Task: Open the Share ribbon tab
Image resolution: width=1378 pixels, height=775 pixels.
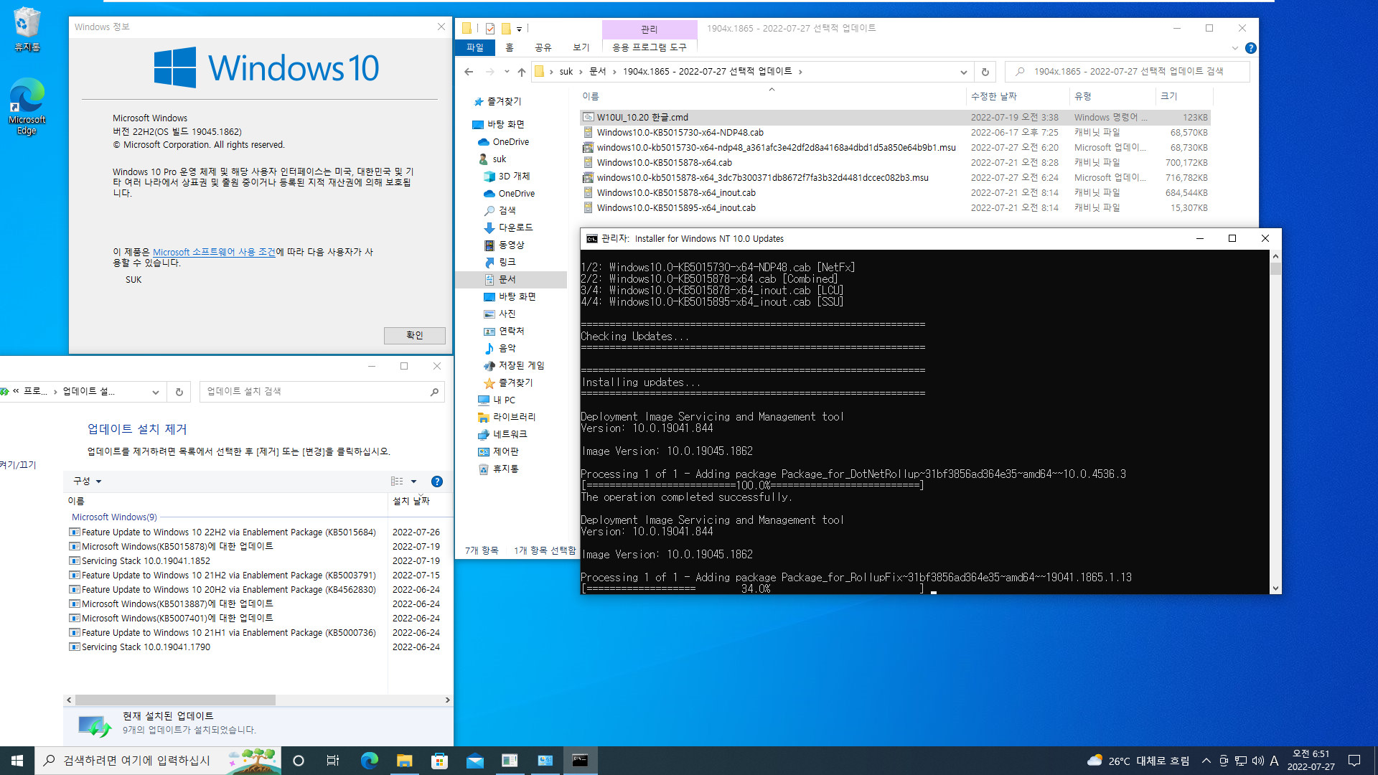Action: 543,47
